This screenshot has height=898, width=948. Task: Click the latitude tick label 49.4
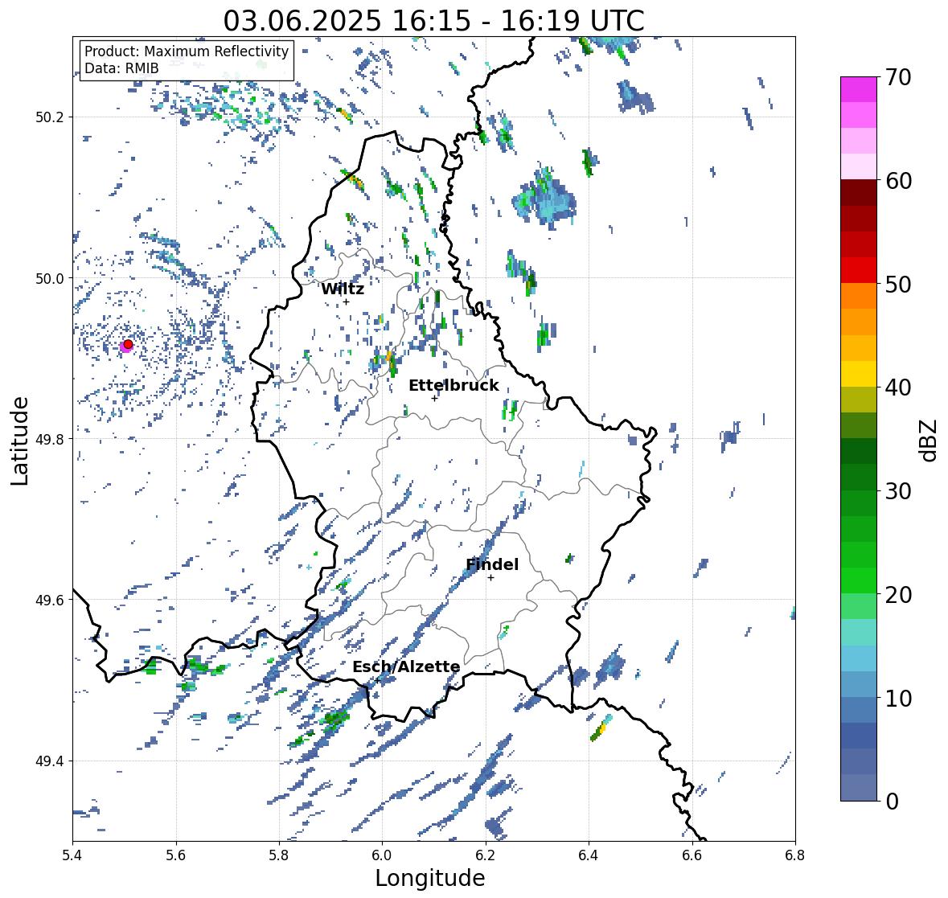tap(50, 761)
